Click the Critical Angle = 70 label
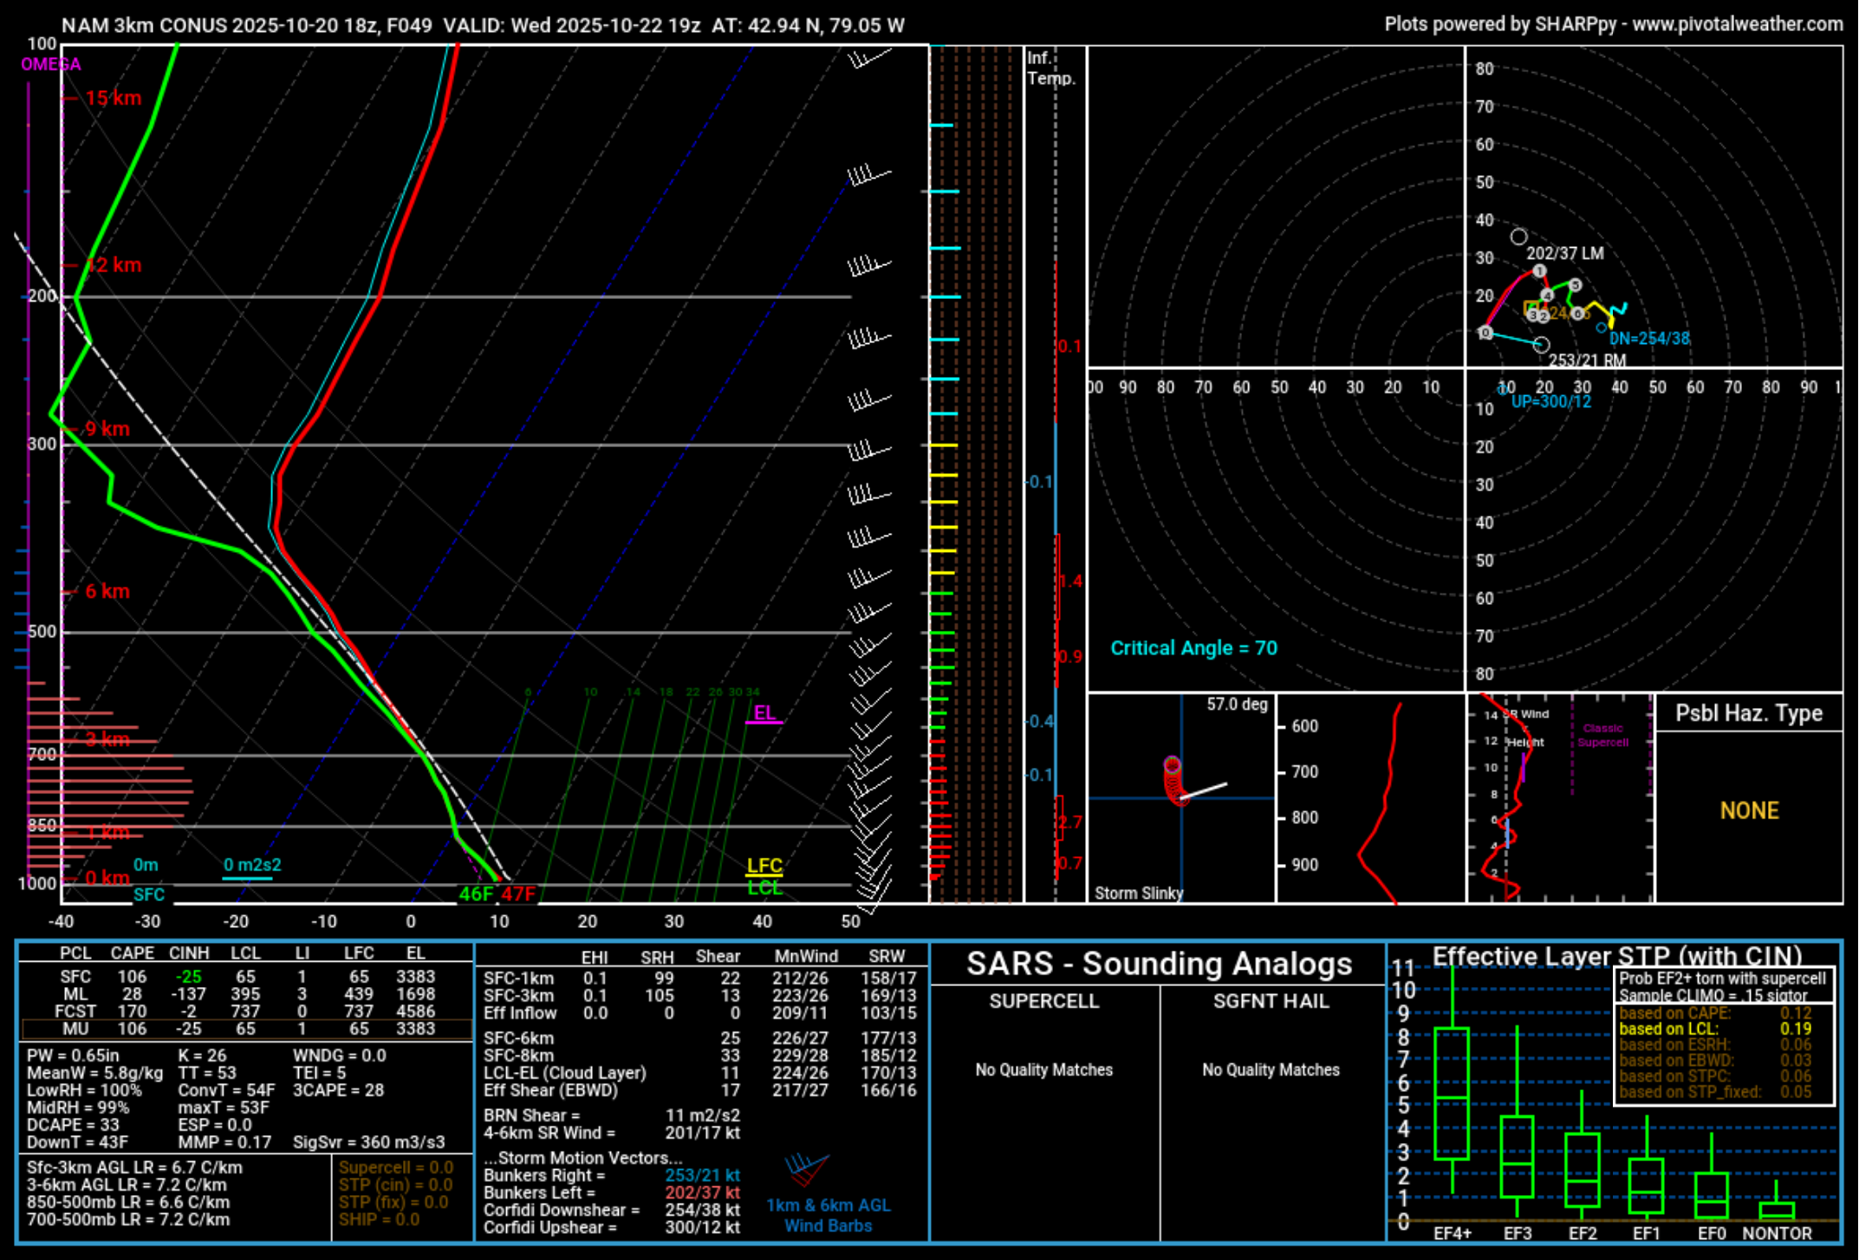Screen dimensions: 1859x1260 coord(1193,648)
